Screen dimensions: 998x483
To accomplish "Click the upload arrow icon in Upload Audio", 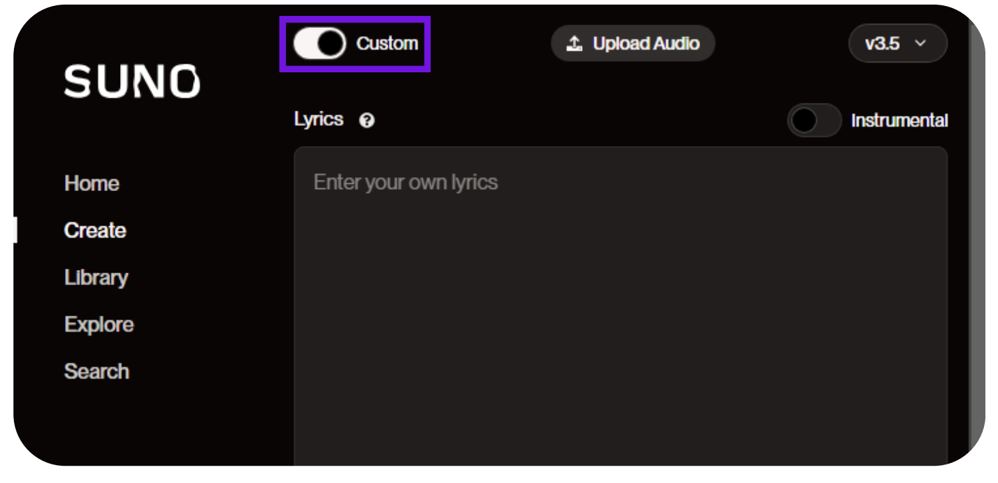I will click(x=574, y=44).
